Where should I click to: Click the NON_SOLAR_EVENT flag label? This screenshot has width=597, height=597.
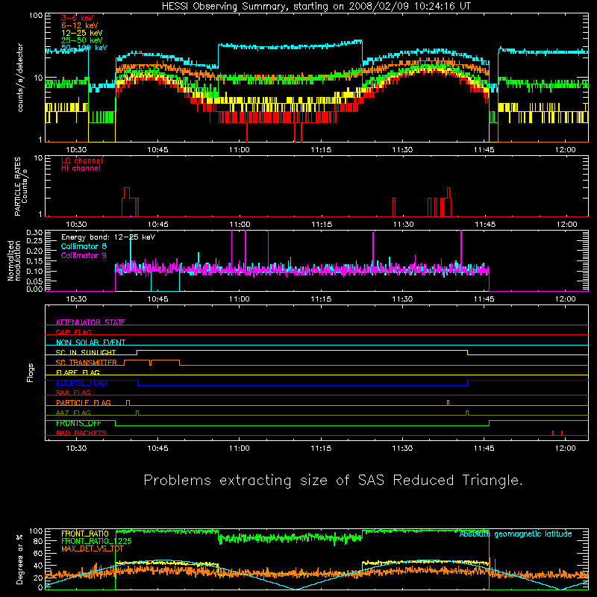90,343
